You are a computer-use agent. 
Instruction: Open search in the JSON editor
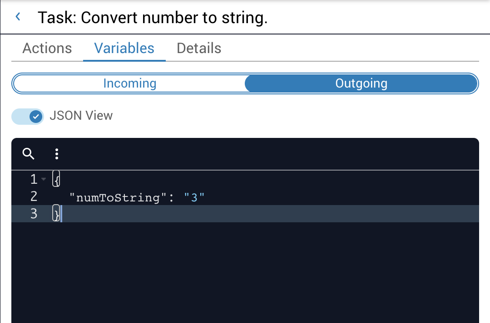[29, 154]
